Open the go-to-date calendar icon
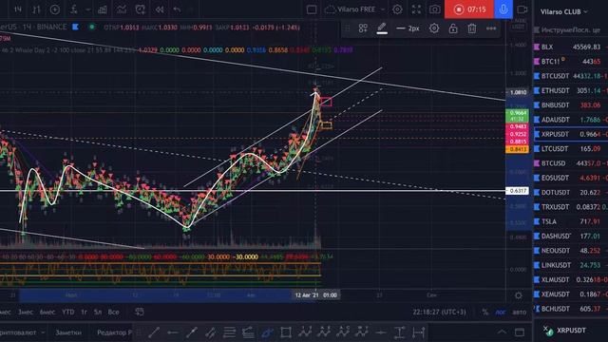608x342 pixels. click(x=140, y=312)
